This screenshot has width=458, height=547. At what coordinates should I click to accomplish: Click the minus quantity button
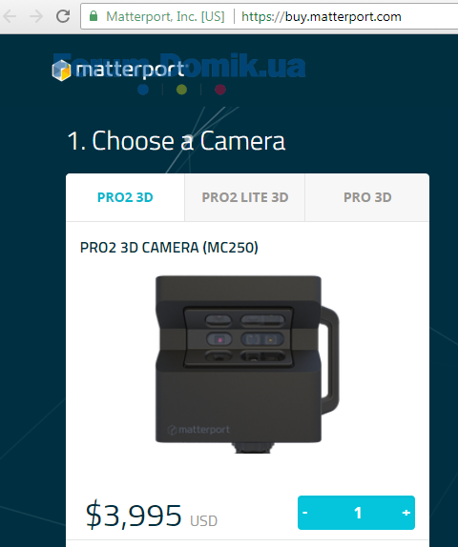305,513
